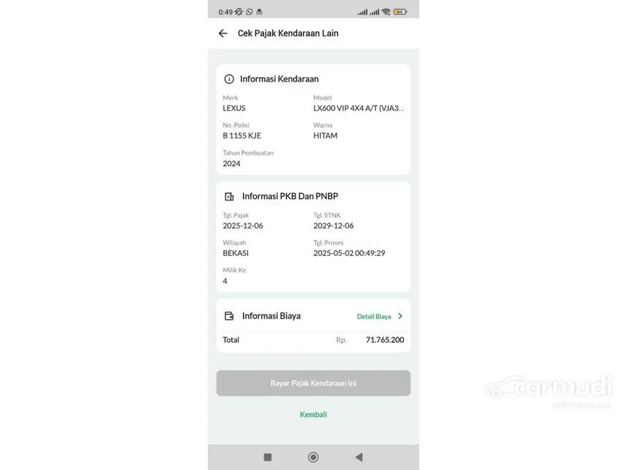
Task: Select the truncated LX600 VIP model text
Action: (x=359, y=109)
